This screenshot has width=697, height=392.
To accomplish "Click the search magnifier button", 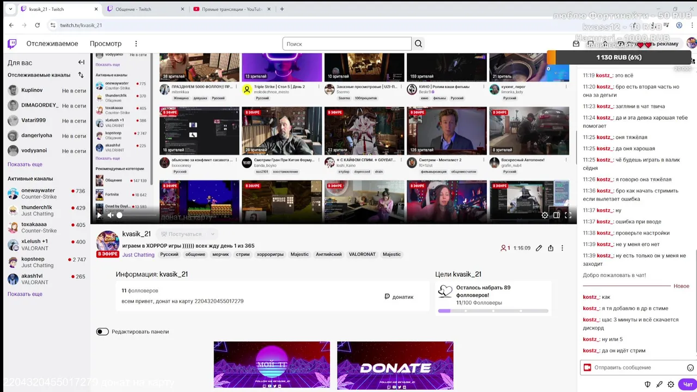I will (418, 44).
